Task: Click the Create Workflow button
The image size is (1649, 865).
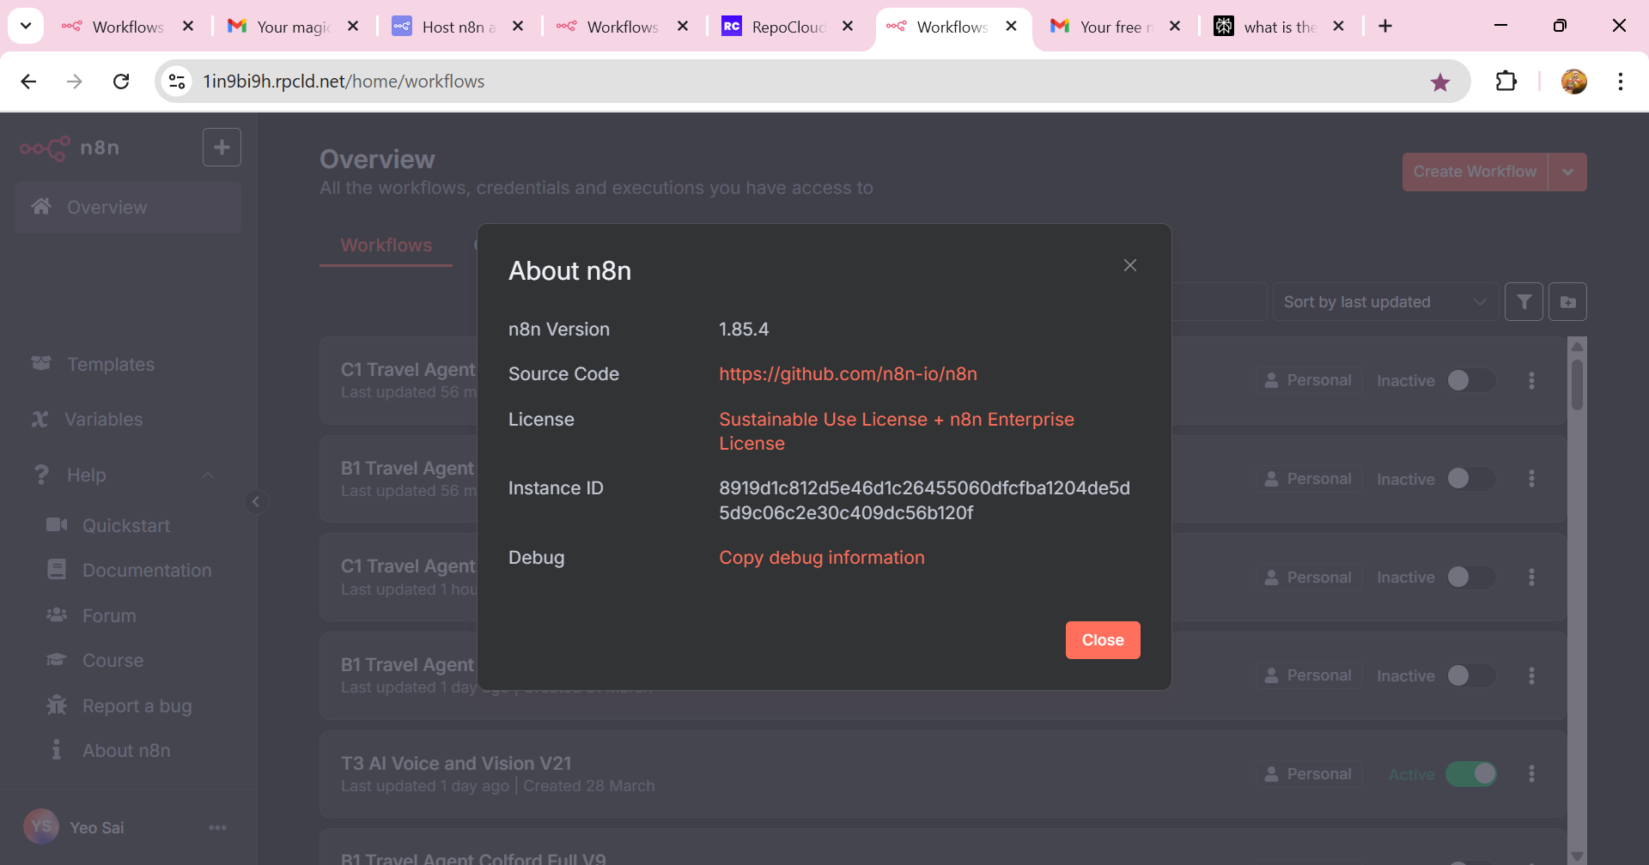Action: 1475,172
